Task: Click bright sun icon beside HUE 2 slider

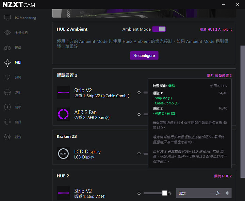Action: (170, 193)
